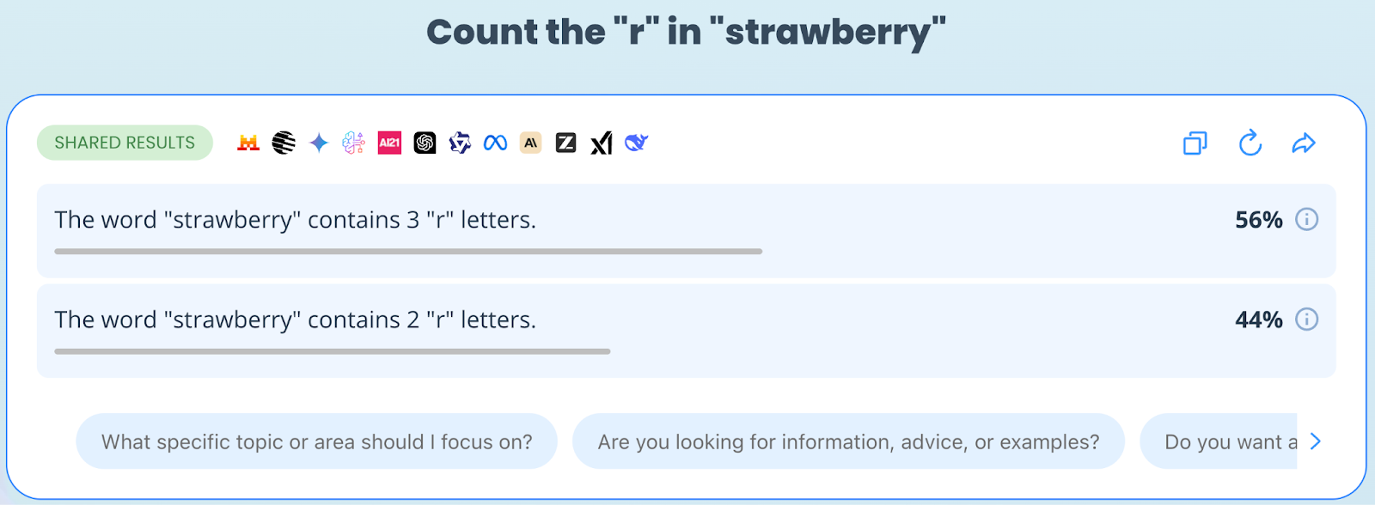Click the Gemini sparkle icon
Image resolution: width=1375 pixels, height=505 pixels.
[319, 143]
